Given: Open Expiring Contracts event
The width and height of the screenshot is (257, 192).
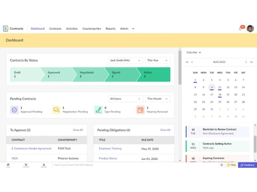Looking at the screenshot, I should (x=217, y=159).
